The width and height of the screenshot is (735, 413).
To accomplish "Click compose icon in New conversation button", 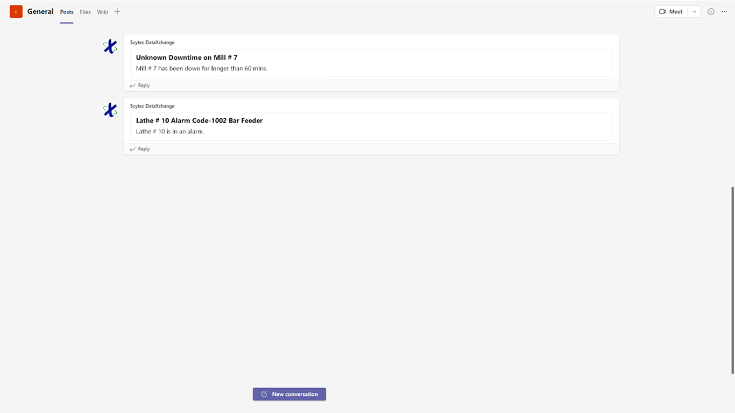I will click(264, 394).
